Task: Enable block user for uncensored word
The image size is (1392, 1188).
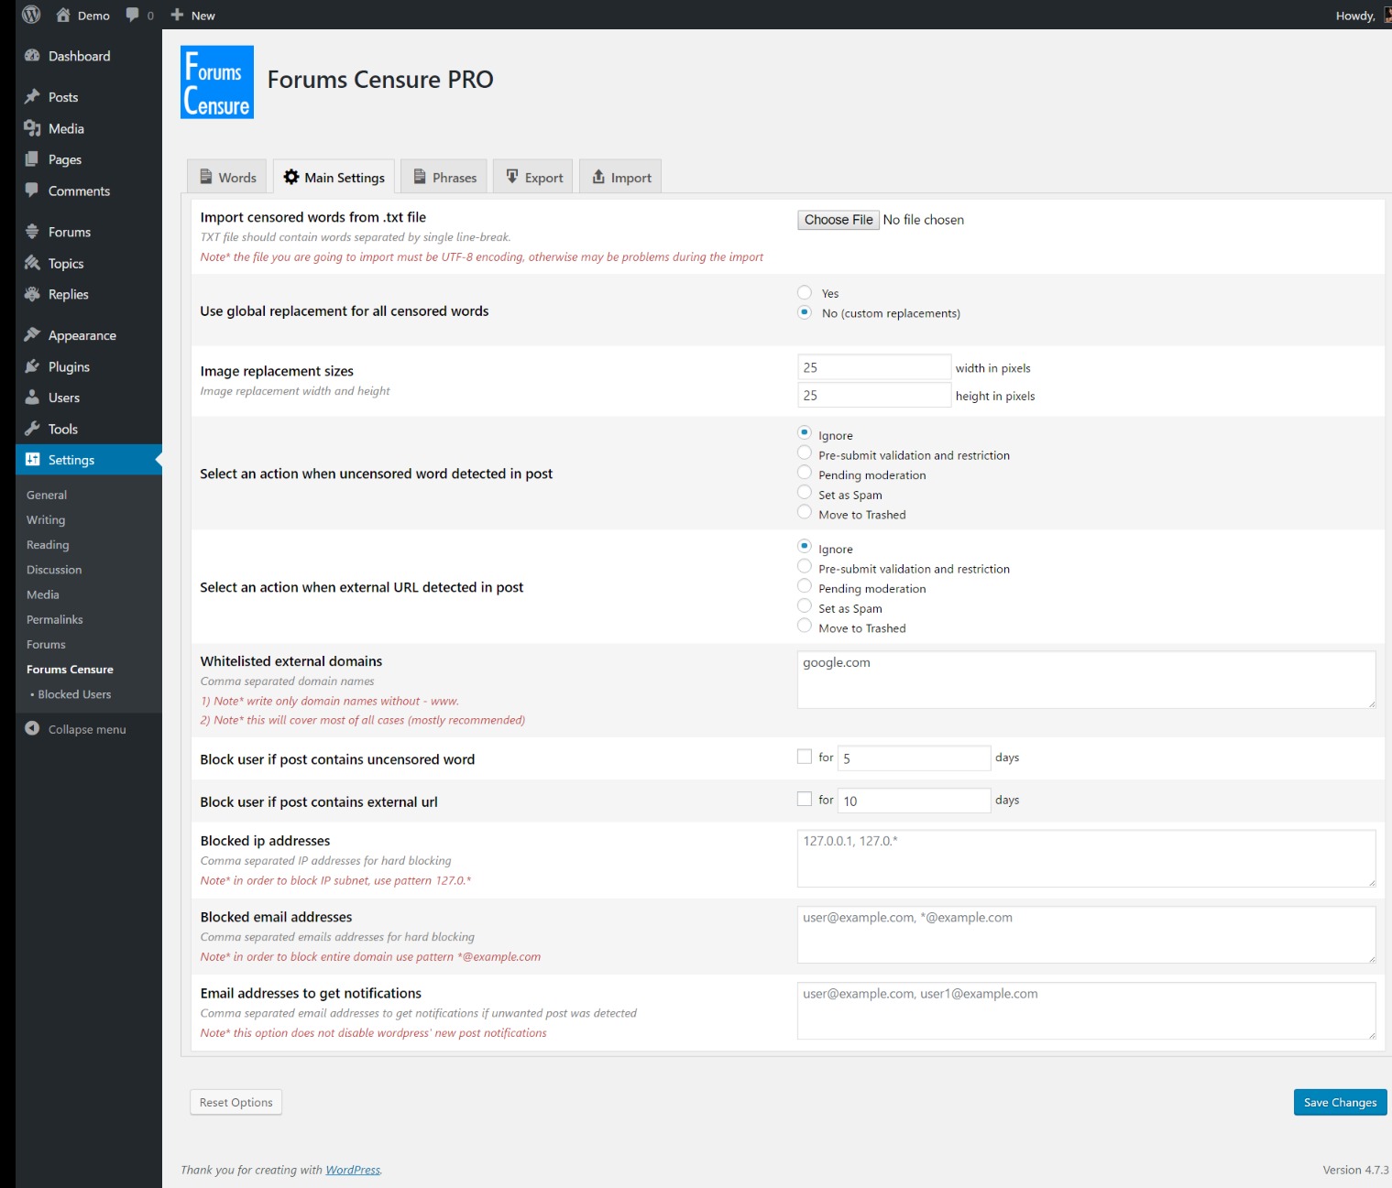Action: pyautogui.click(x=805, y=757)
